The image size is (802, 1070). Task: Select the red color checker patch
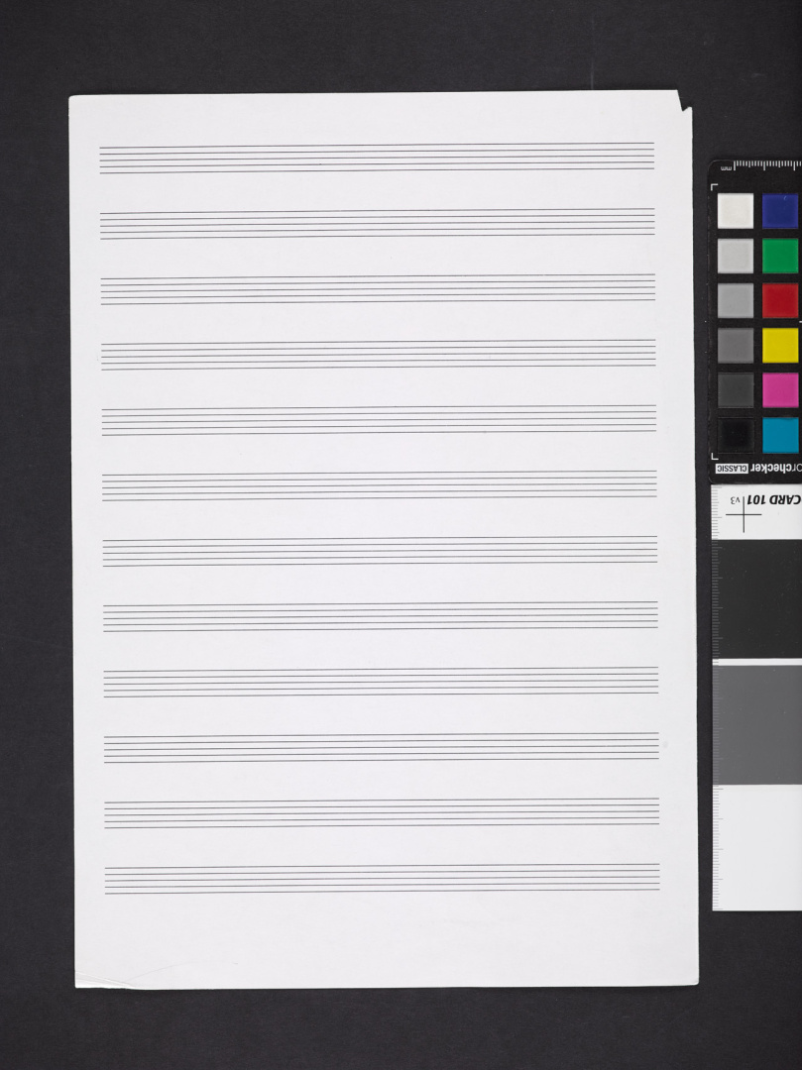click(x=780, y=301)
